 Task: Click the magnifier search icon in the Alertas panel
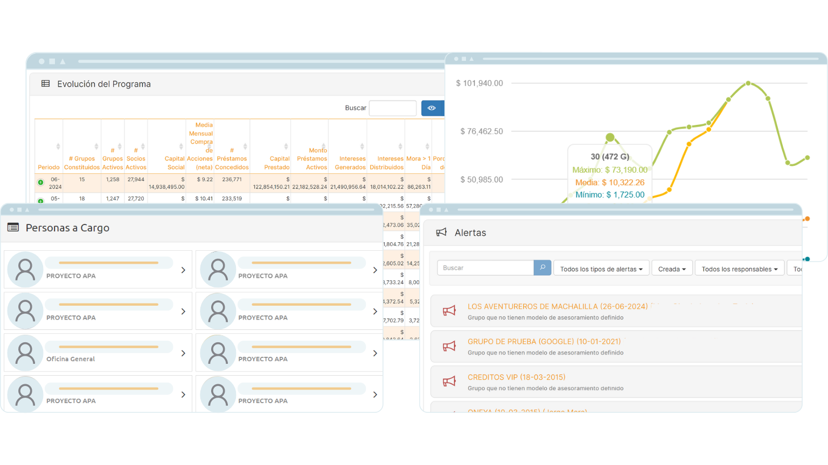(x=542, y=267)
